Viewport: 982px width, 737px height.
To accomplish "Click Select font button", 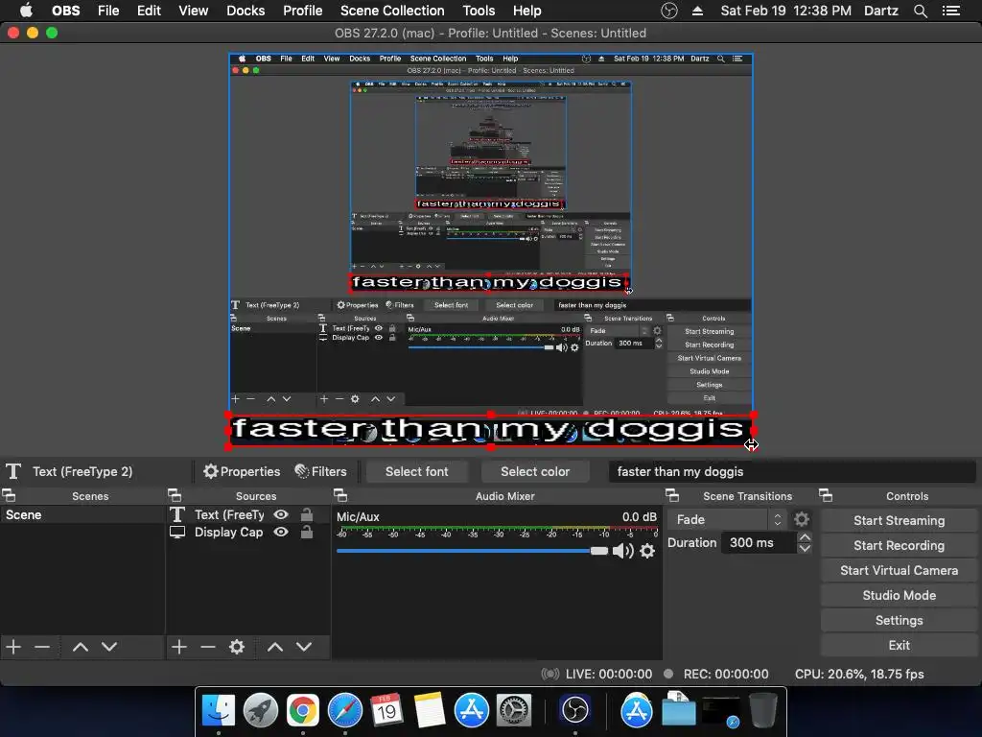I will pyautogui.click(x=416, y=471).
